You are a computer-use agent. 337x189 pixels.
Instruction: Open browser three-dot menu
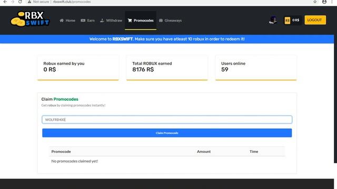point(332,2)
